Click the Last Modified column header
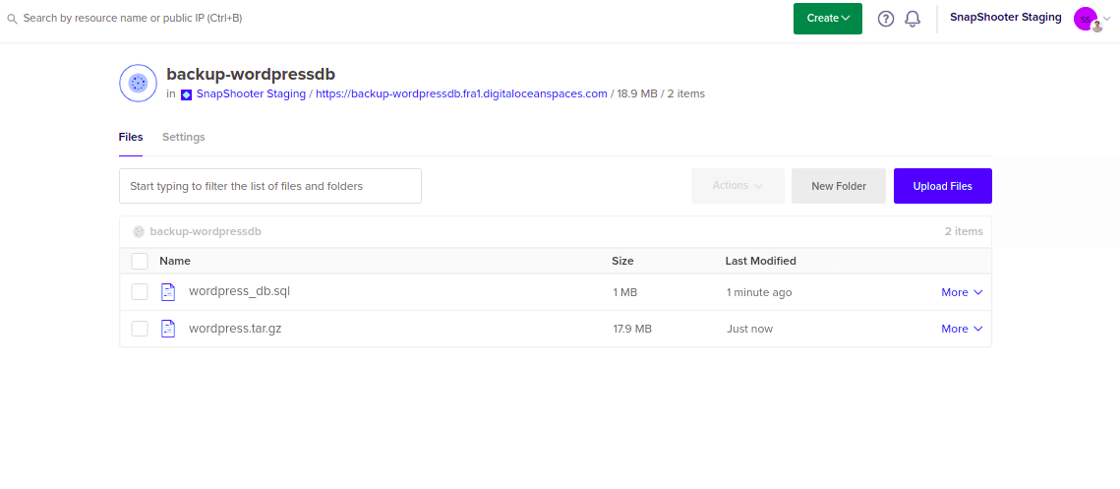Screen dimensions: 1120x489 pyautogui.click(x=761, y=261)
